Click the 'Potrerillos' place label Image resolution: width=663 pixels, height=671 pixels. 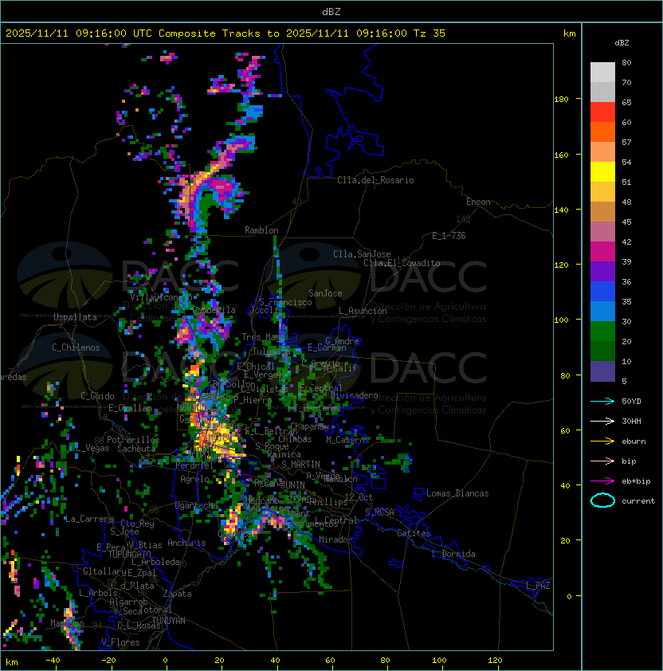point(133,440)
